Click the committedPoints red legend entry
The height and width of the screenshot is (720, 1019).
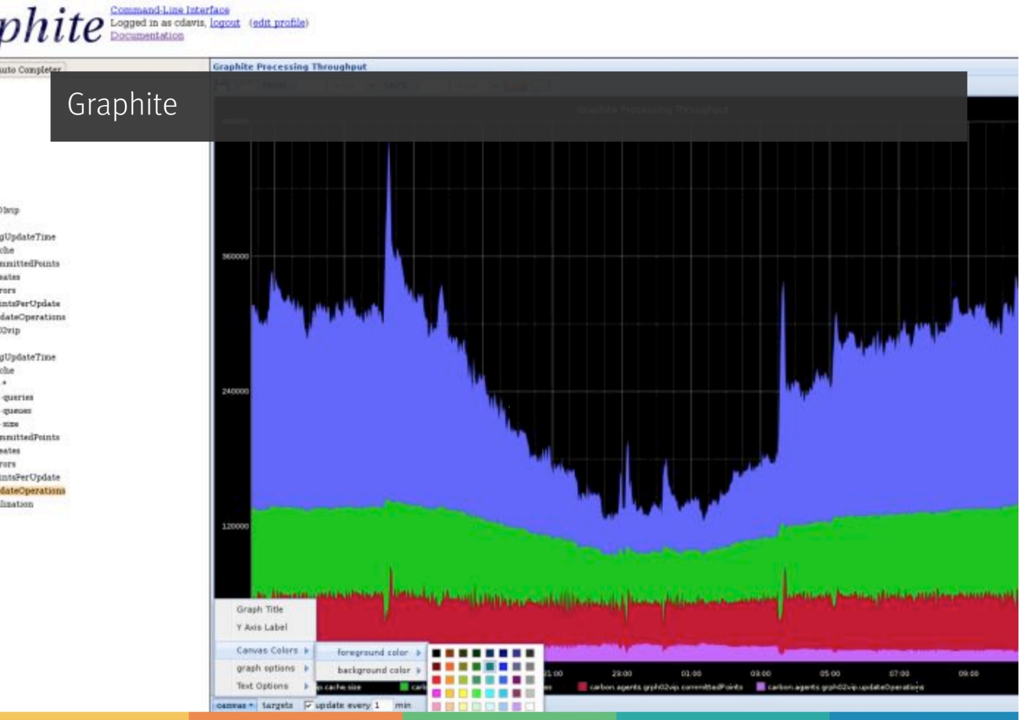click(x=660, y=687)
